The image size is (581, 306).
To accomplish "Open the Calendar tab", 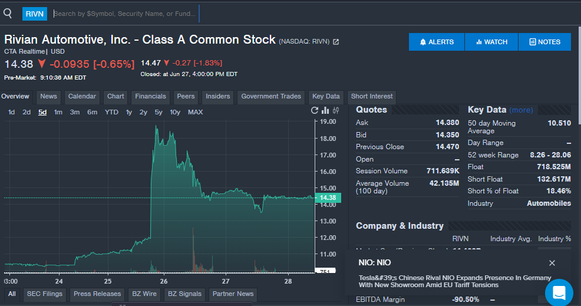I will click(82, 97).
